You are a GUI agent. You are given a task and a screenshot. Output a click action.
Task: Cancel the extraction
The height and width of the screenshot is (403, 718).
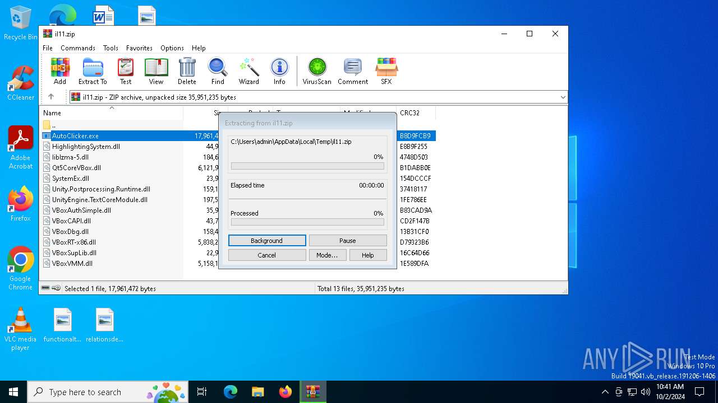(267, 255)
